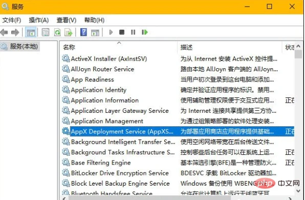Click the Export list toolbar icon
The height and width of the screenshot is (200, 305).
pos(69,32)
